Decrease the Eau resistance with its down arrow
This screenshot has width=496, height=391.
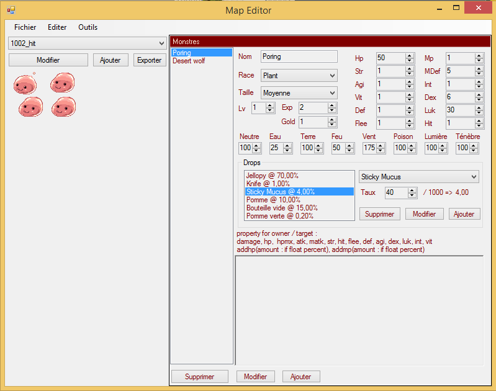[287, 151]
